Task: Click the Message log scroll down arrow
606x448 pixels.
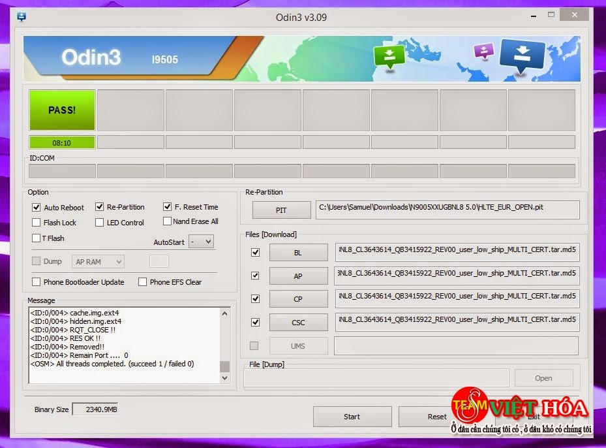Action: tap(225, 378)
